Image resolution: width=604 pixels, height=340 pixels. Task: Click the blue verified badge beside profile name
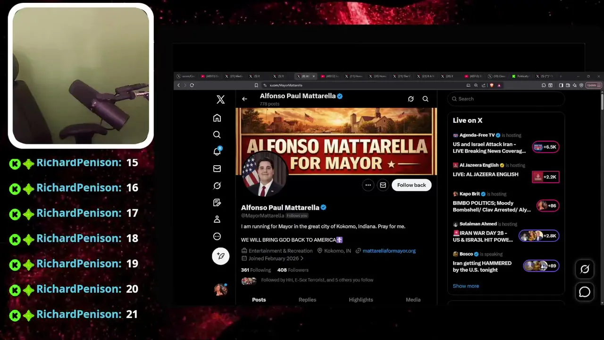click(324, 207)
